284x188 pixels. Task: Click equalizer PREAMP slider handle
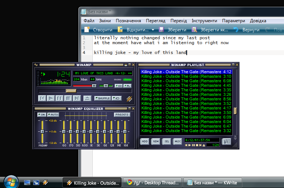pos(42,132)
